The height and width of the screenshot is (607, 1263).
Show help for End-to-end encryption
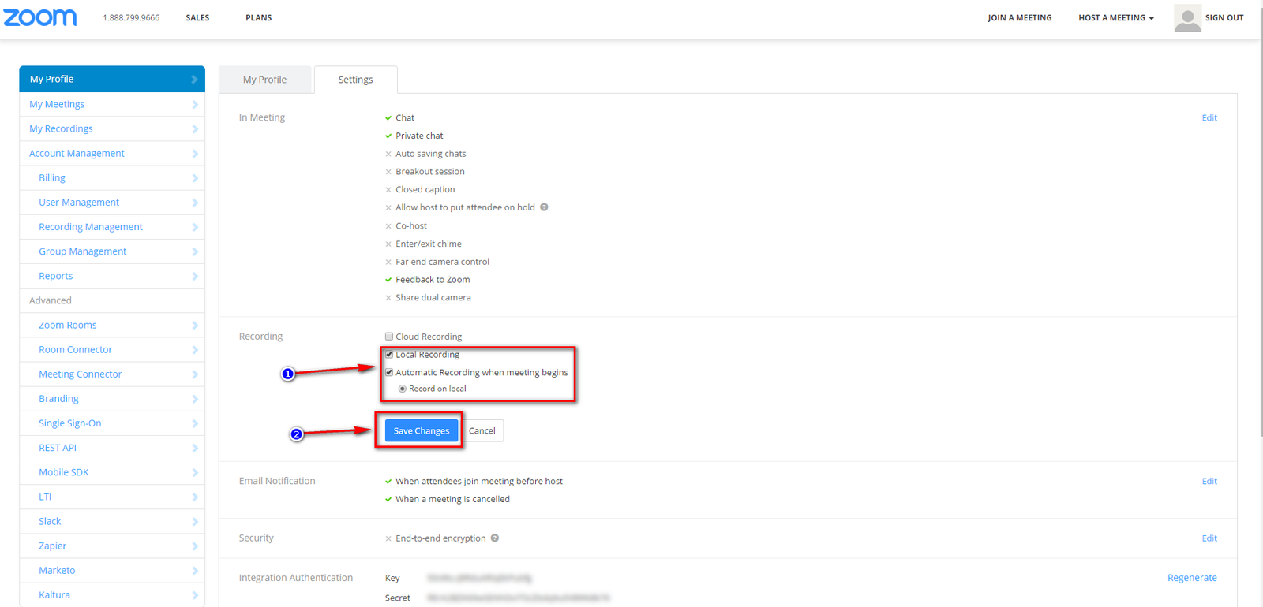tap(495, 538)
